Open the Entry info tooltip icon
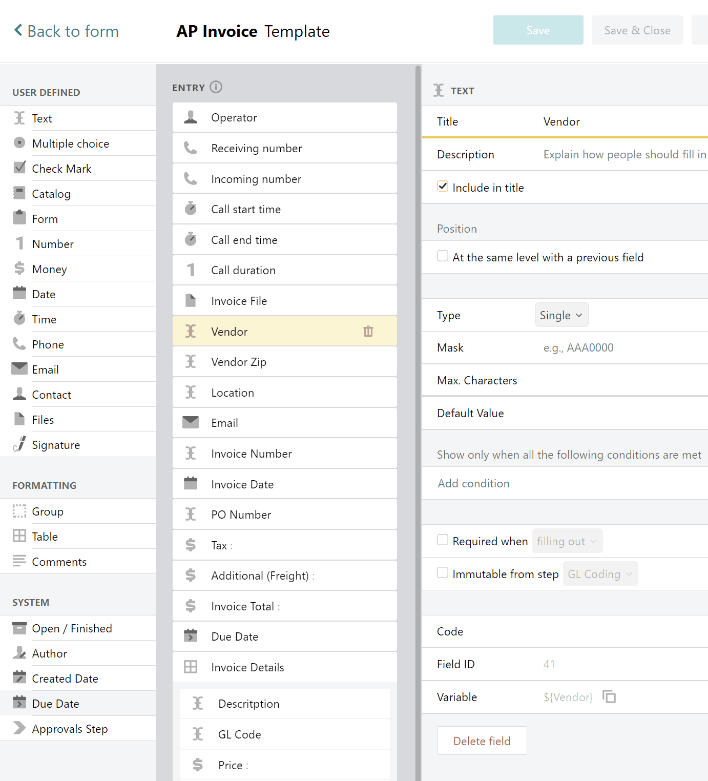 pyautogui.click(x=217, y=87)
